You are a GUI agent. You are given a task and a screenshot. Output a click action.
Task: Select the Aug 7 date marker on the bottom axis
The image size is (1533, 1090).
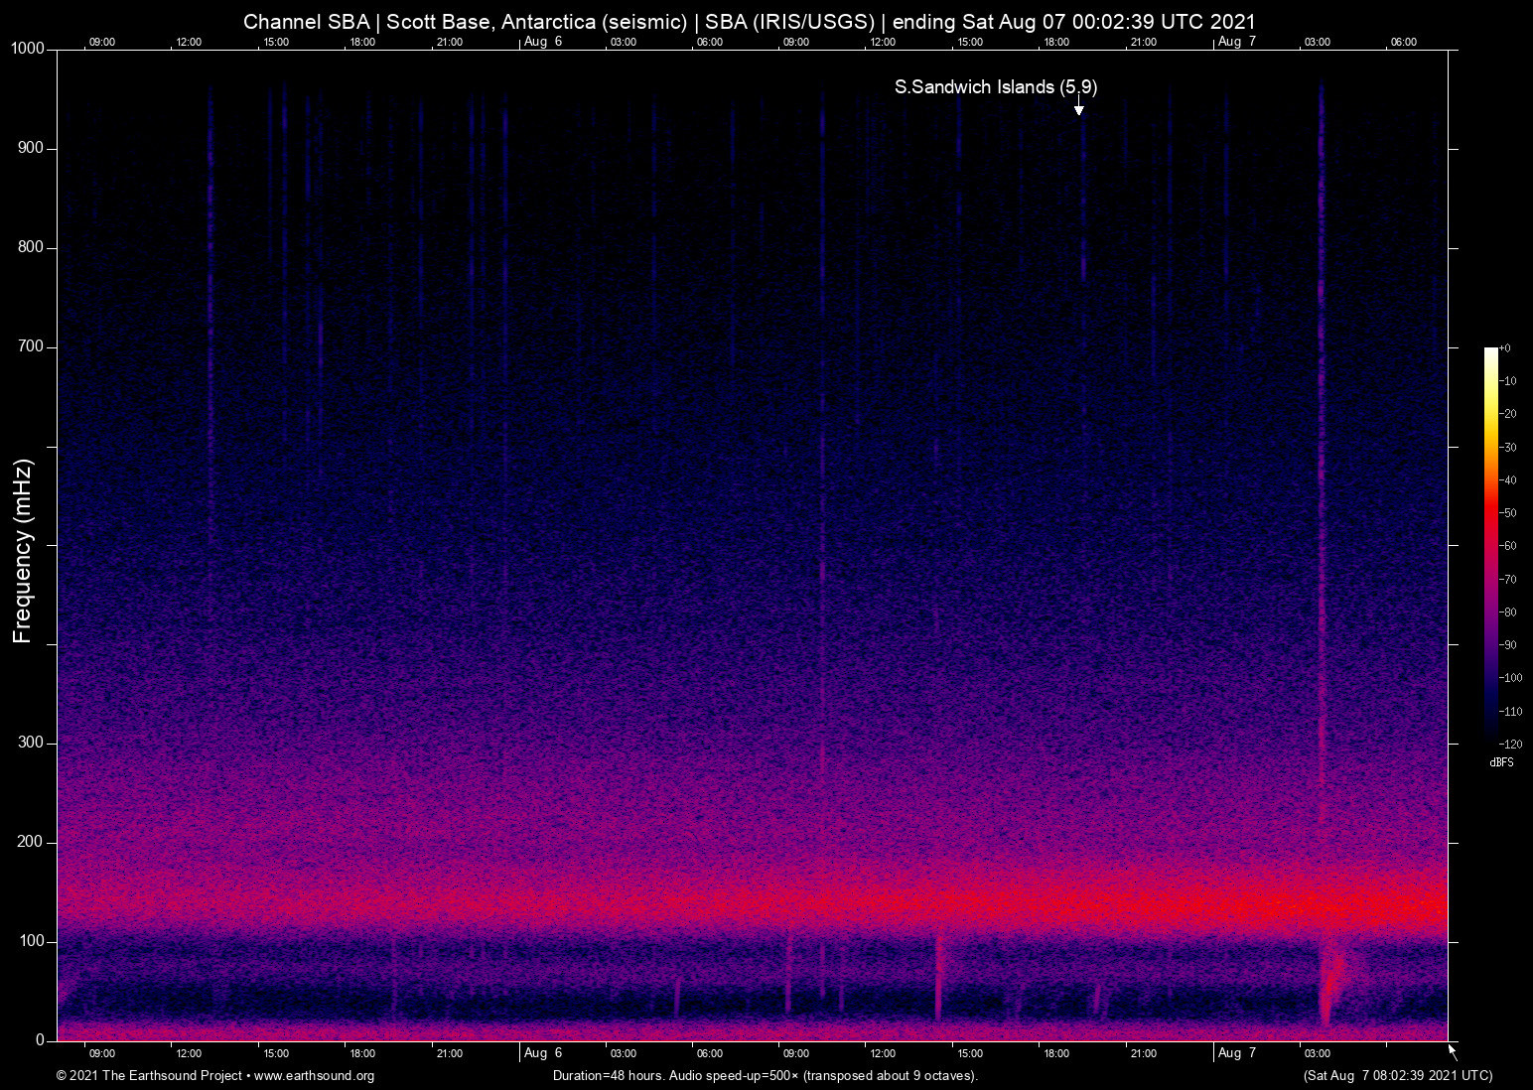pyautogui.click(x=1238, y=1053)
